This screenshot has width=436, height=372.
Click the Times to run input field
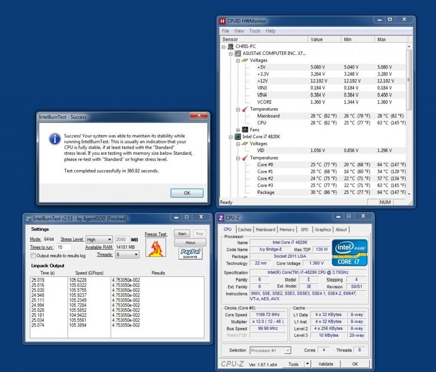coord(64,247)
